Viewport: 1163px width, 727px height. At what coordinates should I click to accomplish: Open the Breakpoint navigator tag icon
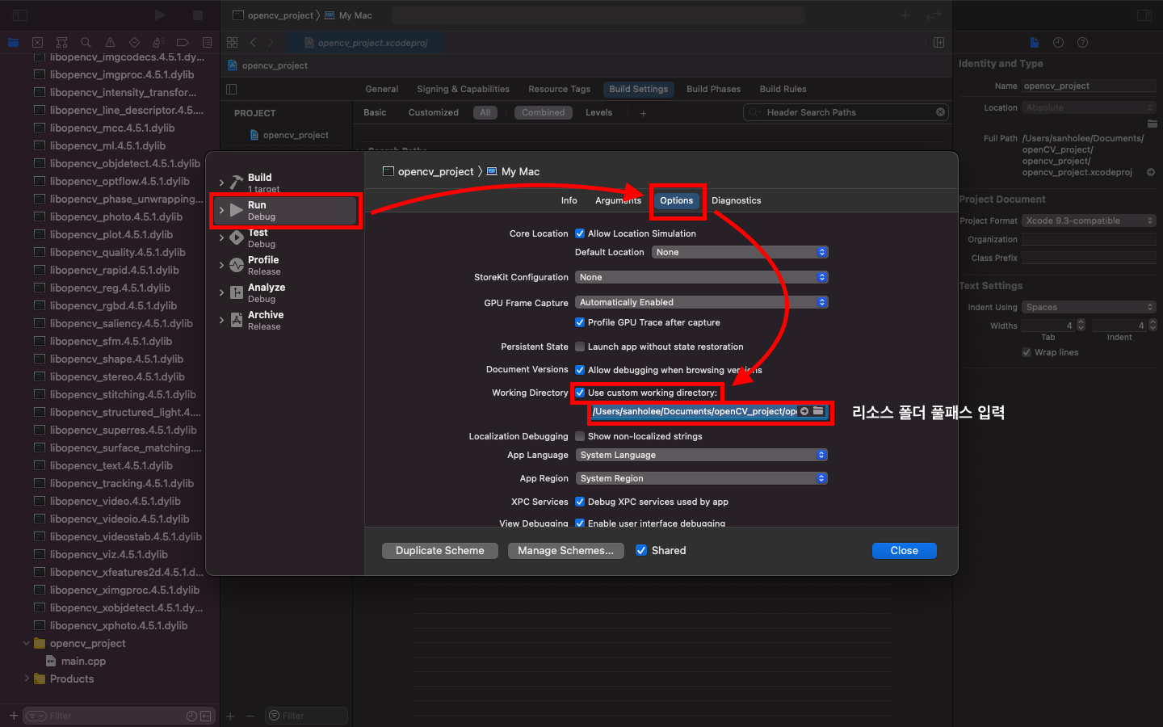click(183, 42)
